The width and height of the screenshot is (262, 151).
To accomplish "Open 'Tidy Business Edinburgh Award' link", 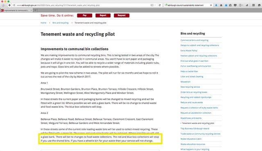I will 195,129.
